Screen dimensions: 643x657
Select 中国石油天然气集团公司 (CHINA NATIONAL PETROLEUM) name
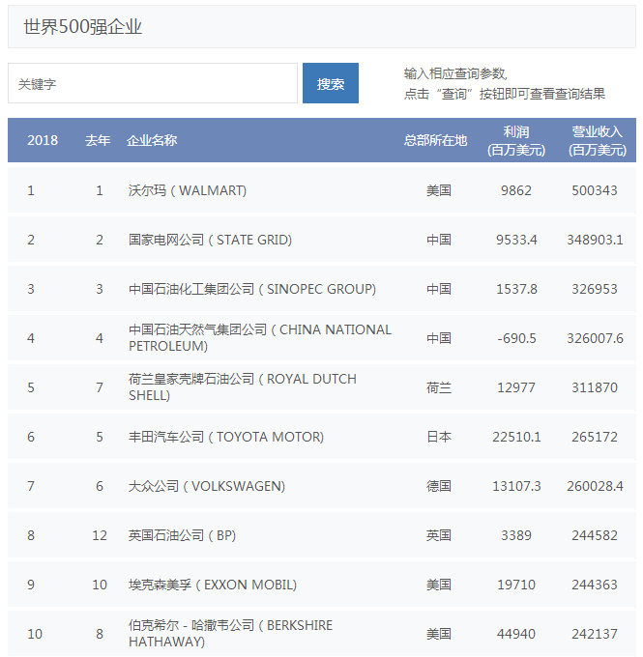pos(260,338)
